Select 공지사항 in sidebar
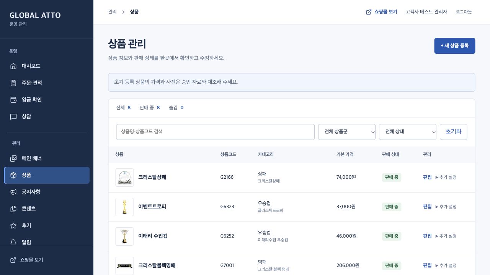490x275 pixels. click(x=47, y=192)
